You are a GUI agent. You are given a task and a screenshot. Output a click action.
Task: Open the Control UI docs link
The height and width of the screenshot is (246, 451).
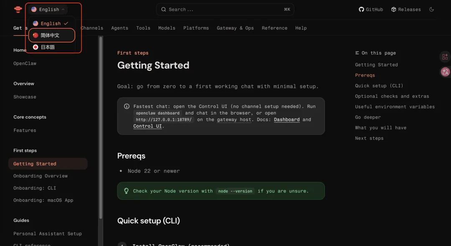click(147, 127)
